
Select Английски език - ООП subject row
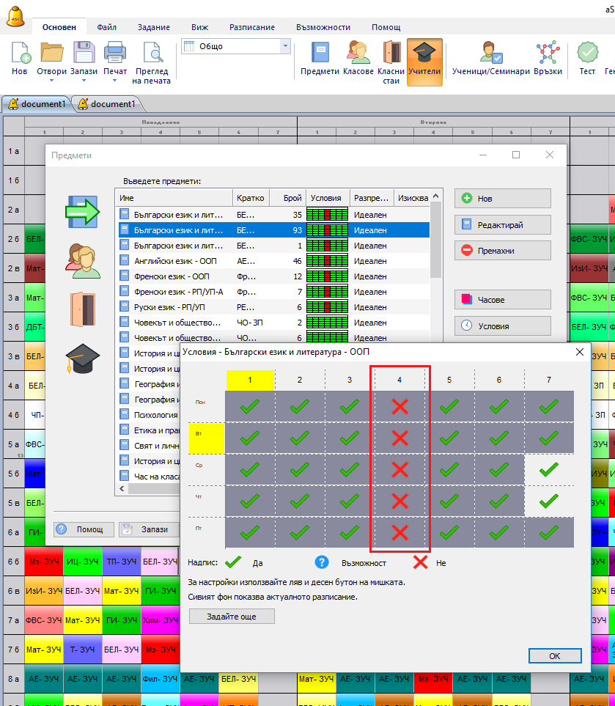pos(176,260)
